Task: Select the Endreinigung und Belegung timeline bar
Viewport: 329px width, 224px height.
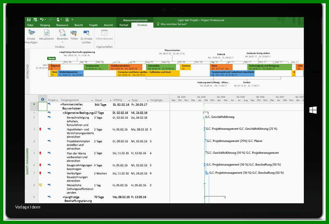Action: click(x=269, y=67)
